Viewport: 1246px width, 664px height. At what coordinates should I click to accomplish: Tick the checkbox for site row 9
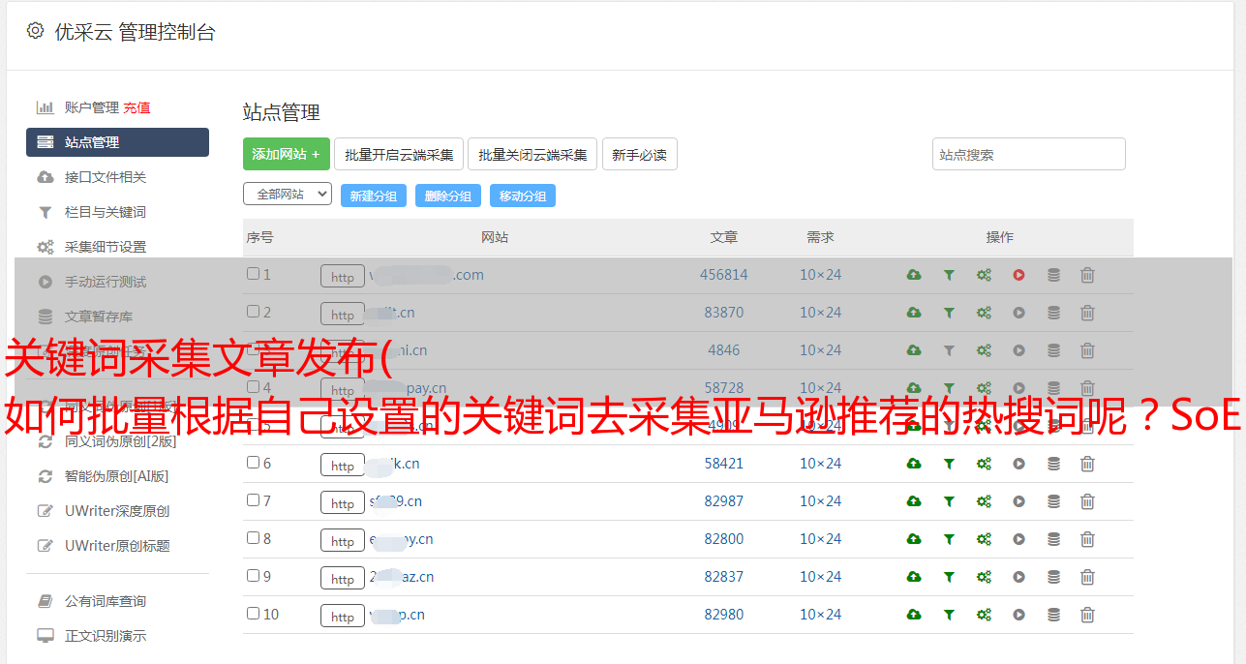pyautogui.click(x=253, y=576)
